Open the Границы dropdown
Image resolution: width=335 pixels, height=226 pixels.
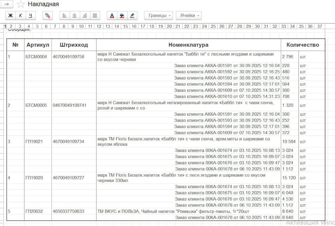[158, 15]
